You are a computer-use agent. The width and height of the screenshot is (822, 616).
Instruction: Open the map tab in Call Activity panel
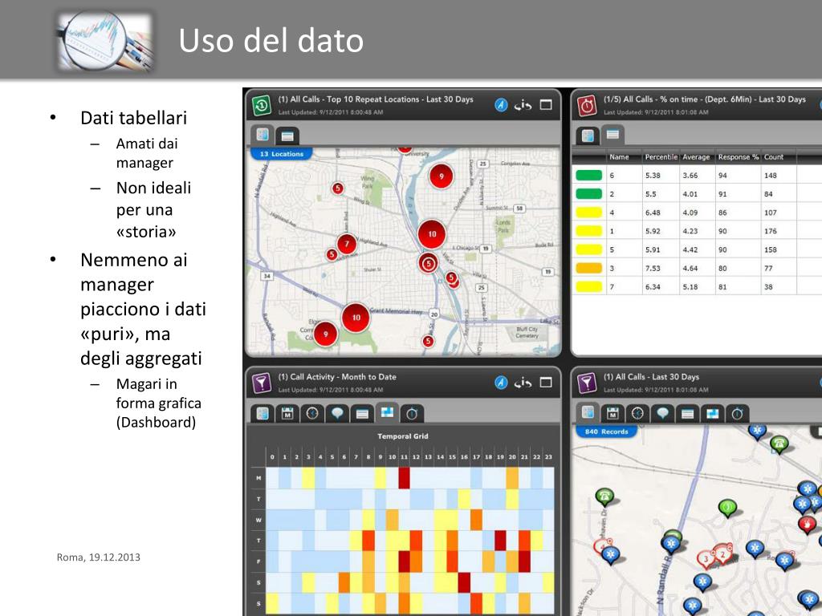(262, 414)
